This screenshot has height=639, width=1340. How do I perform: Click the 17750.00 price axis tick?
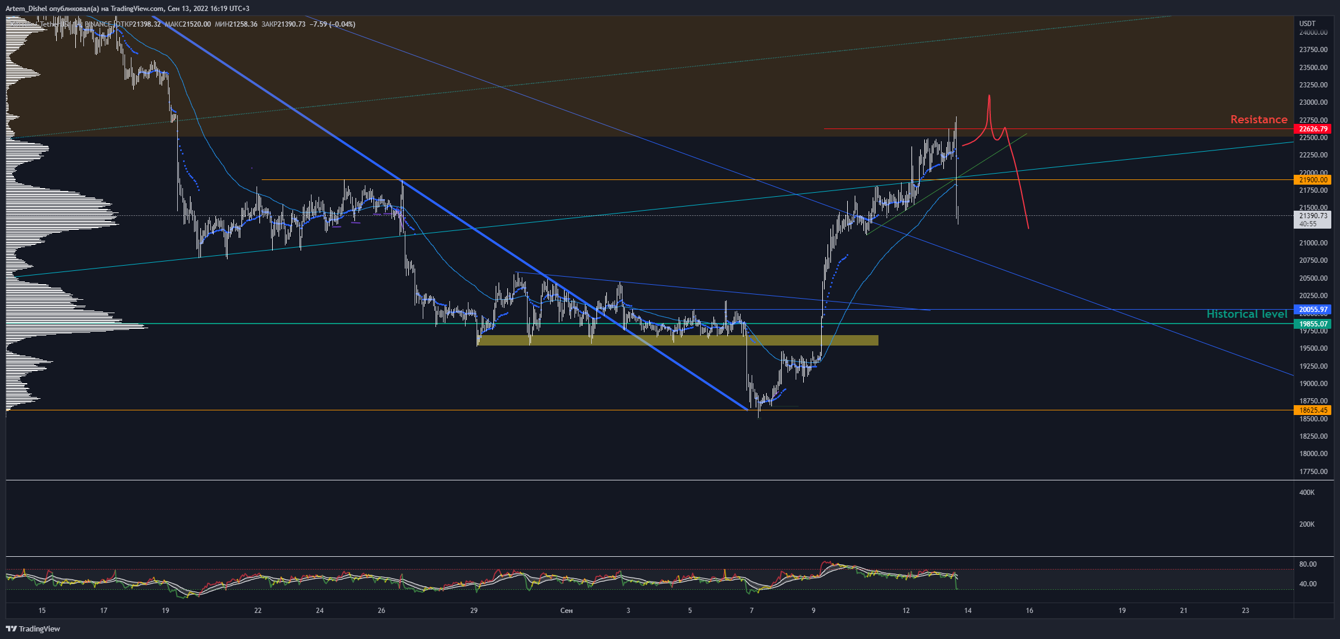pos(1313,472)
